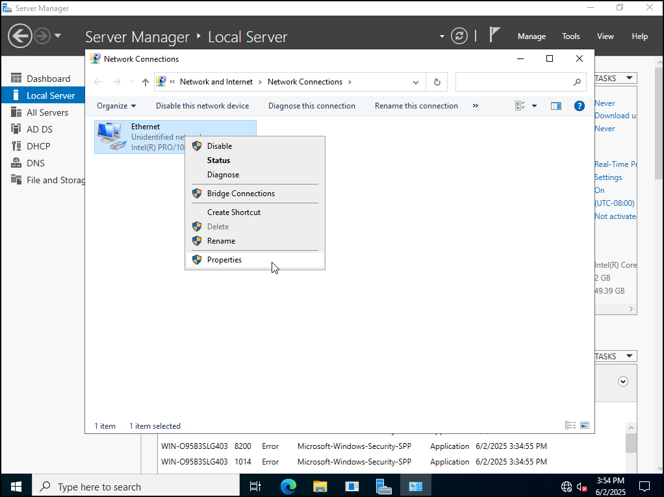Refresh the Network Connections folder
This screenshot has height=497, width=664.
(437, 82)
